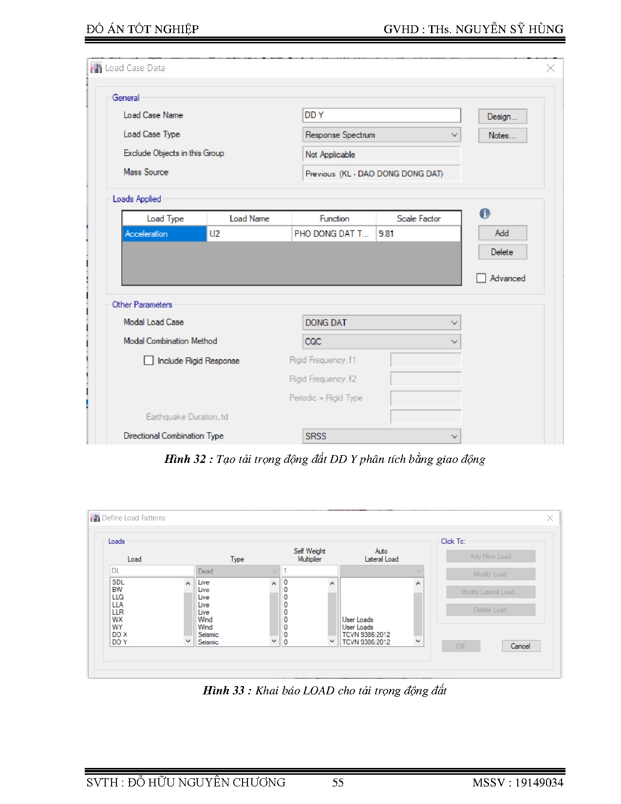Viewport: 621px width, 804px height.
Task: Click the blue info icon above Add
Action: [x=485, y=213]
